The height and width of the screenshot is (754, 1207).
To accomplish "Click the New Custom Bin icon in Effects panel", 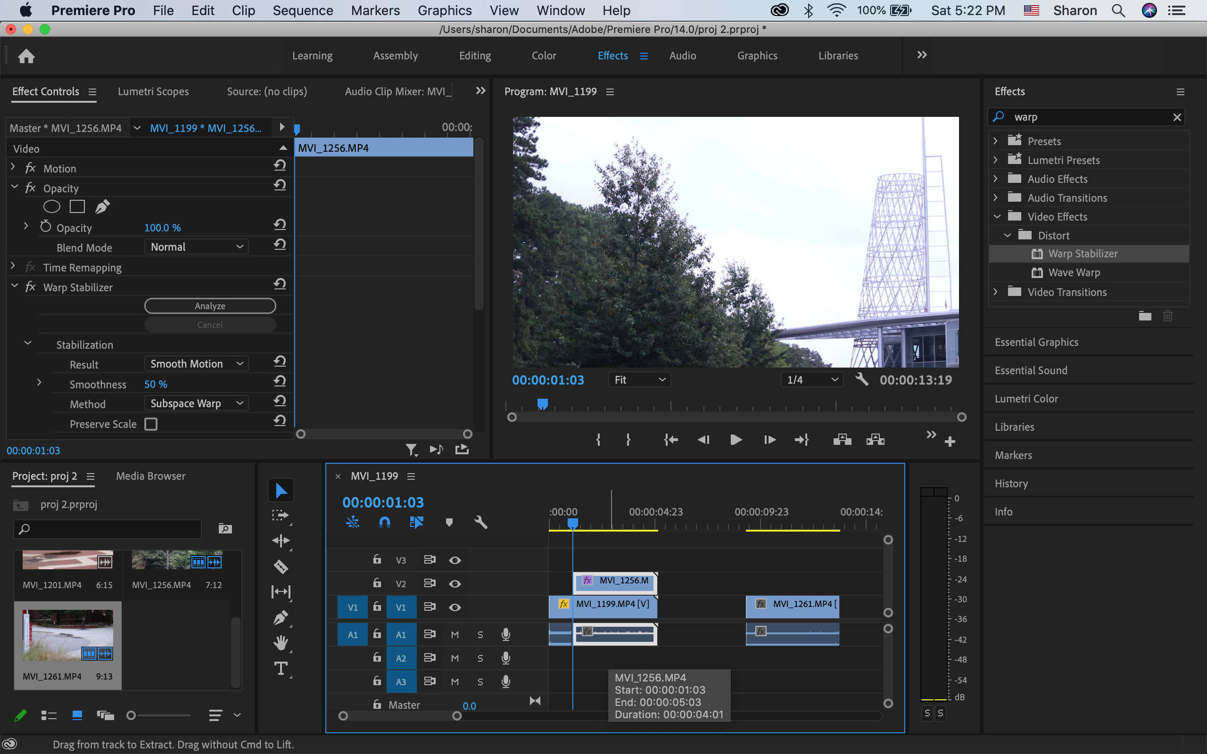I will click(1145, 316).
